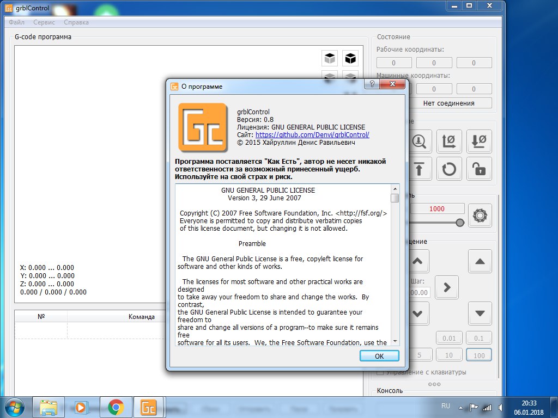This screenshot has height=418, width=558.
Task: Open the Файл menu
Action: pyautogui.click(x=16, y=22)
